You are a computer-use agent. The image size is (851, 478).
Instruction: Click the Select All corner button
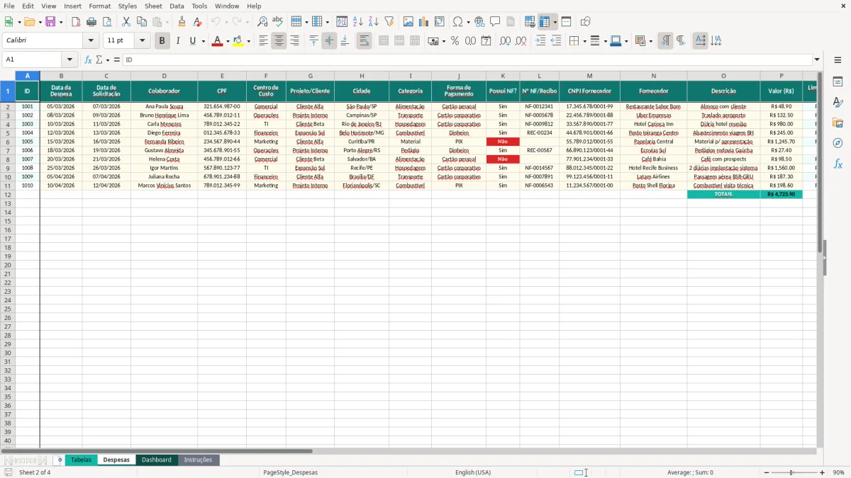point(8,76)
